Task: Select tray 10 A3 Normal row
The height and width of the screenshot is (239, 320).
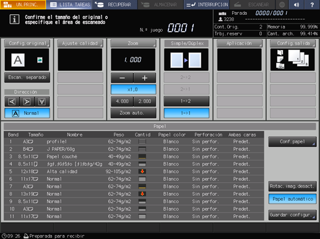Action: pos(134,209)
